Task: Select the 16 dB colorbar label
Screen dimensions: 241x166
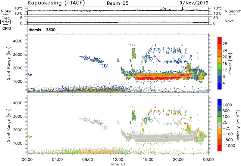Action: tap(225, 64)
